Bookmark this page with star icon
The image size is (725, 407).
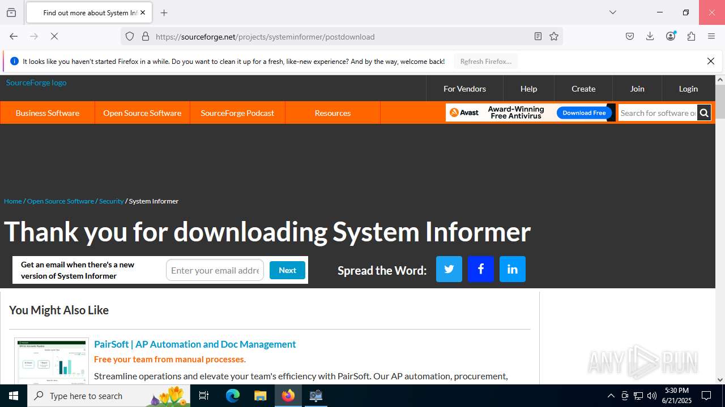tap(554, 36)
